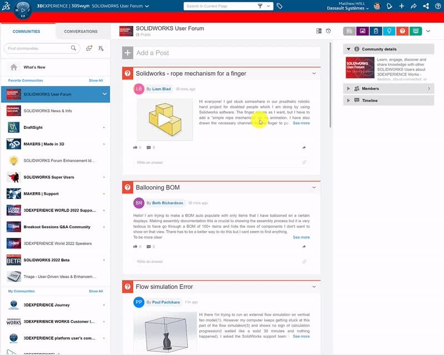The image size is (444, 355).
Task: Open search options dropdown arrow
Action: [268, 6]
